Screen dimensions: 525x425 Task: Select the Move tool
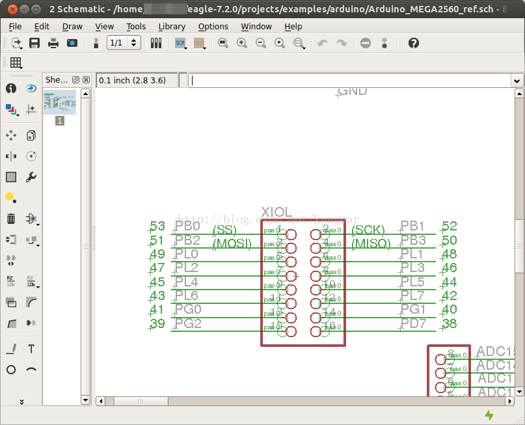(11, 135)
